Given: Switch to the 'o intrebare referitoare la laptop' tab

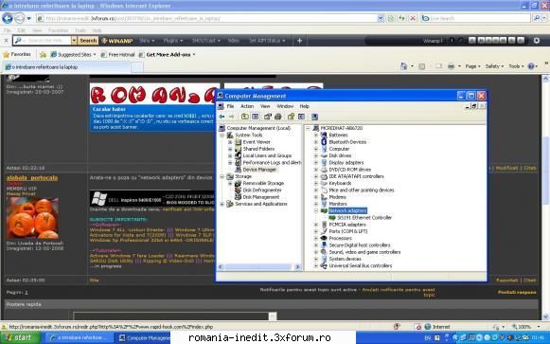Looking at the screenshot, I should click(66, 66).
